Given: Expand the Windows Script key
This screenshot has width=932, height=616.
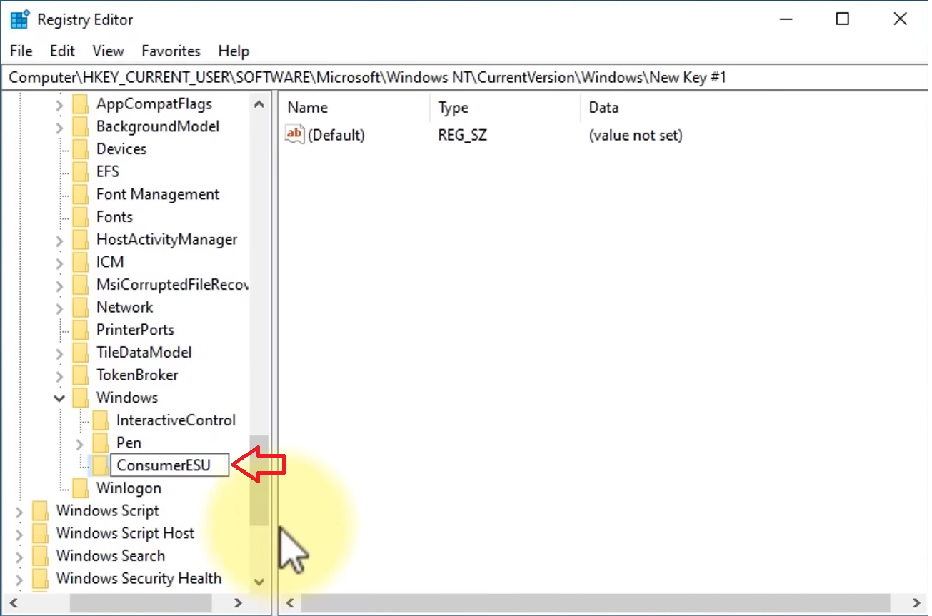Looking at the screenshot, I should coord(19,512).
